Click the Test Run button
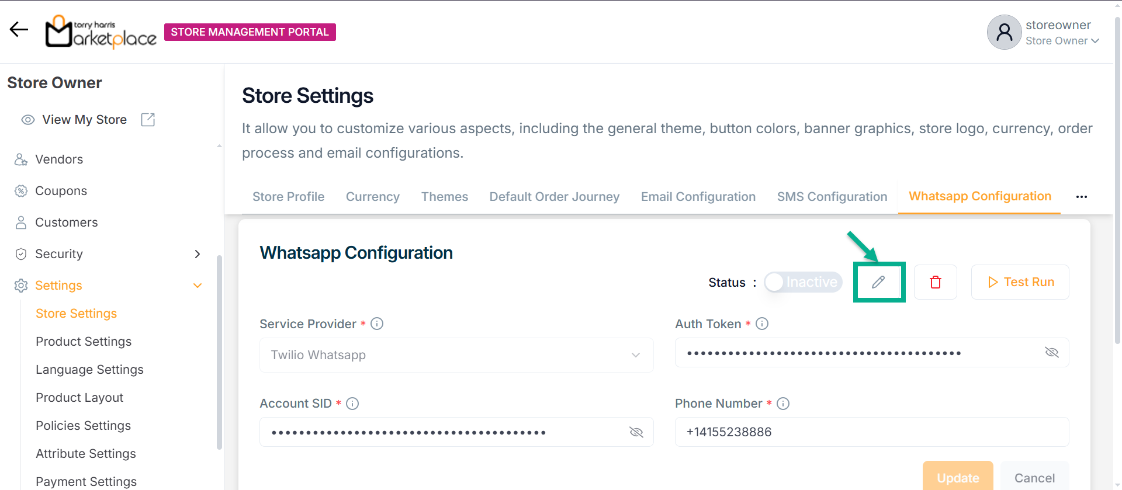1122x490 pixels. [x=1020, y=282]
